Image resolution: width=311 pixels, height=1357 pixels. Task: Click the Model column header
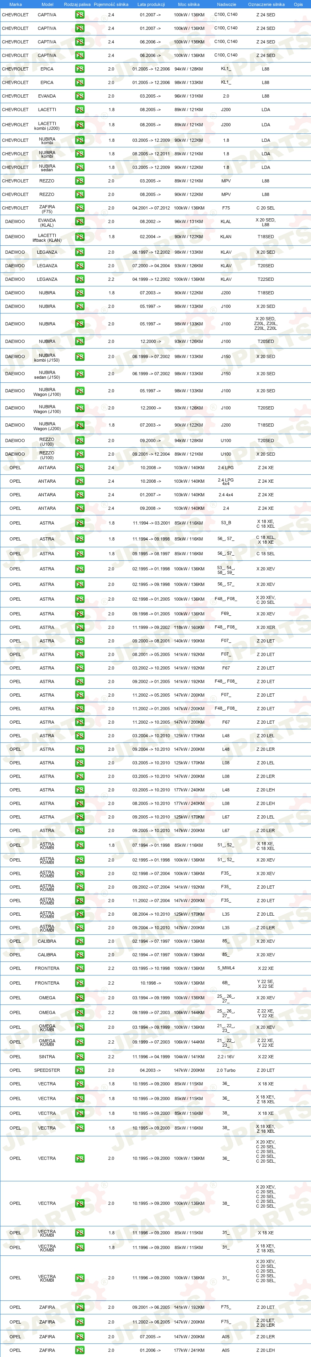(x=47, y=4)
